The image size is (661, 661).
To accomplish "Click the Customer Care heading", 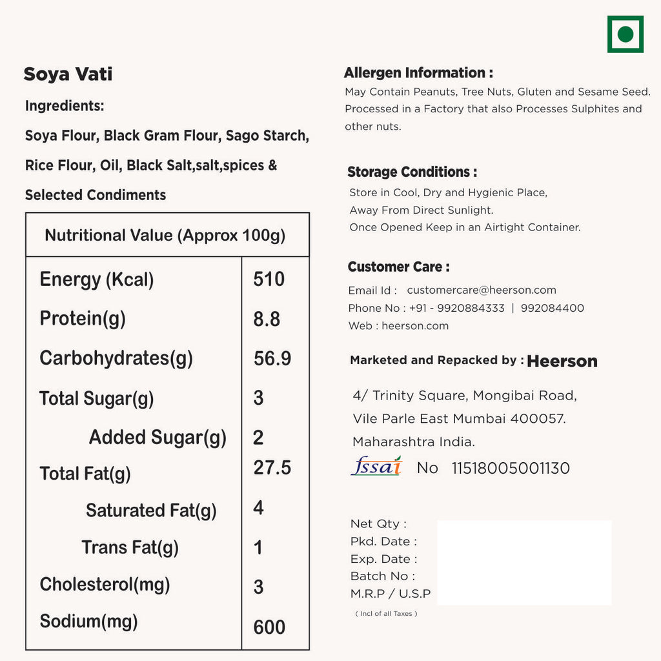I will (398, 267).
